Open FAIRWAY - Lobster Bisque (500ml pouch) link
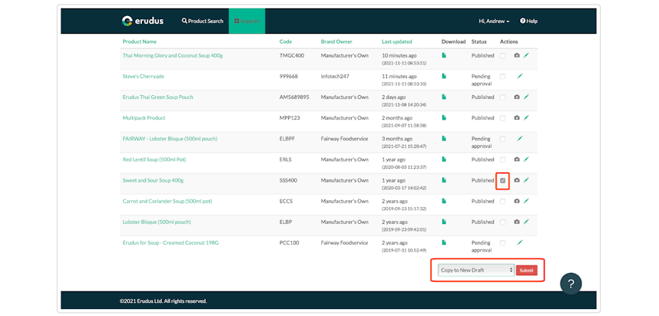The width and height of the screenshot is (659, 316). (170, 139)
